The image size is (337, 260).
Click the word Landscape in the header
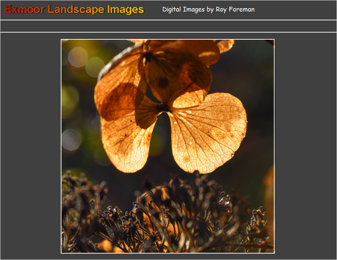pyautogui.click(x=76, y=9)
